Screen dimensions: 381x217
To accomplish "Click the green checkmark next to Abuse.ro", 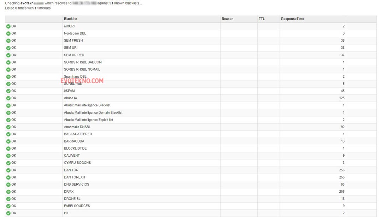I will pyautogui.click(x=8, y=98).
